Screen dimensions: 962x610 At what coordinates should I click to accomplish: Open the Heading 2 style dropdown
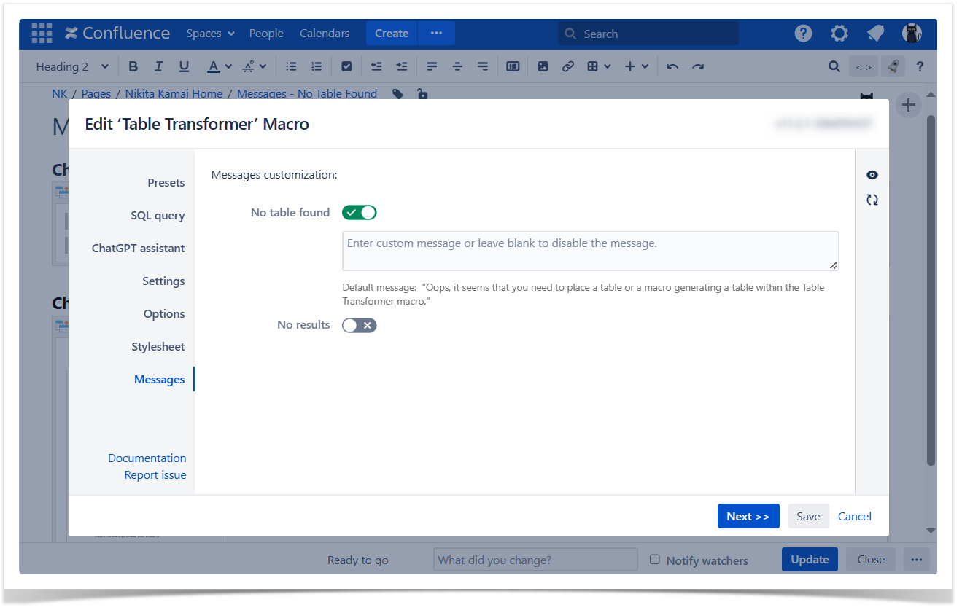72,66
